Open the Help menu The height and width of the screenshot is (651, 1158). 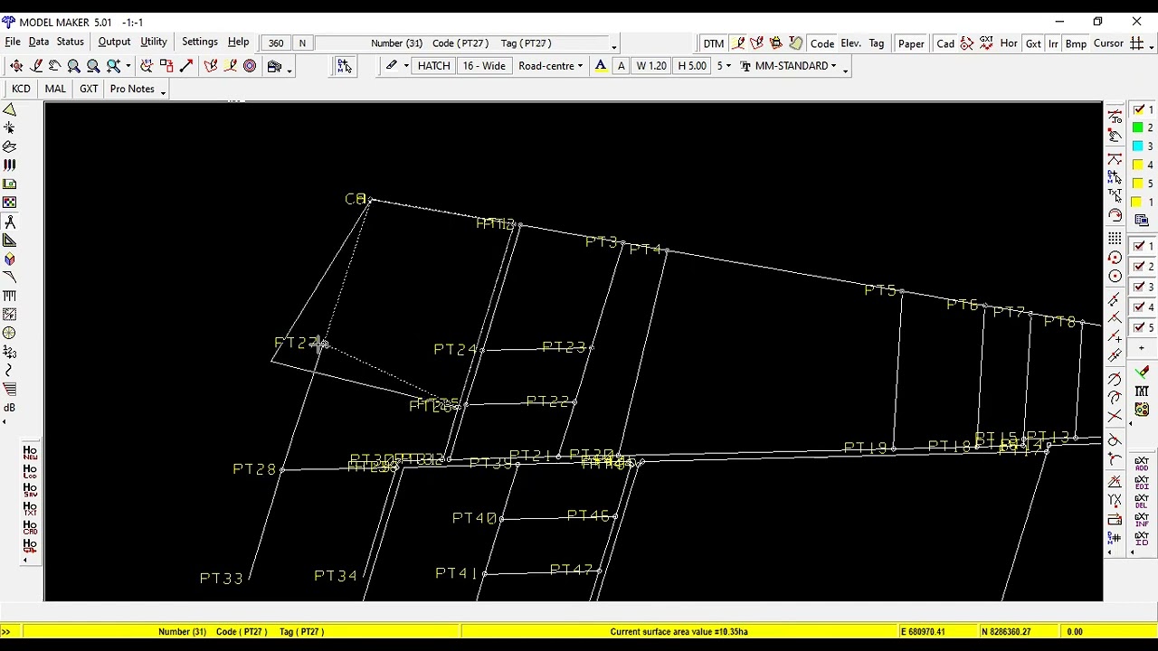238,42
